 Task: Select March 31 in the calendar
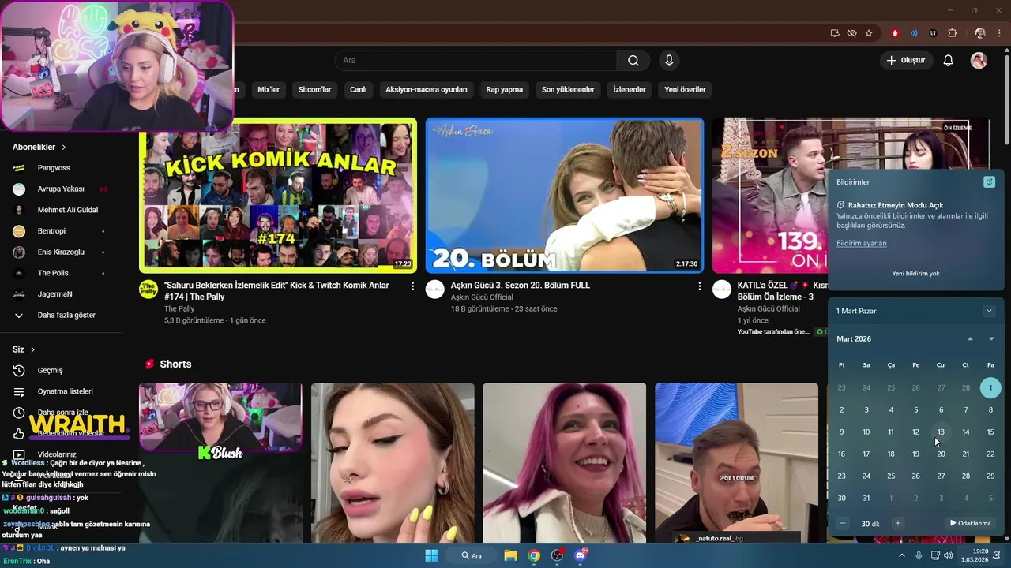[866, 499]
